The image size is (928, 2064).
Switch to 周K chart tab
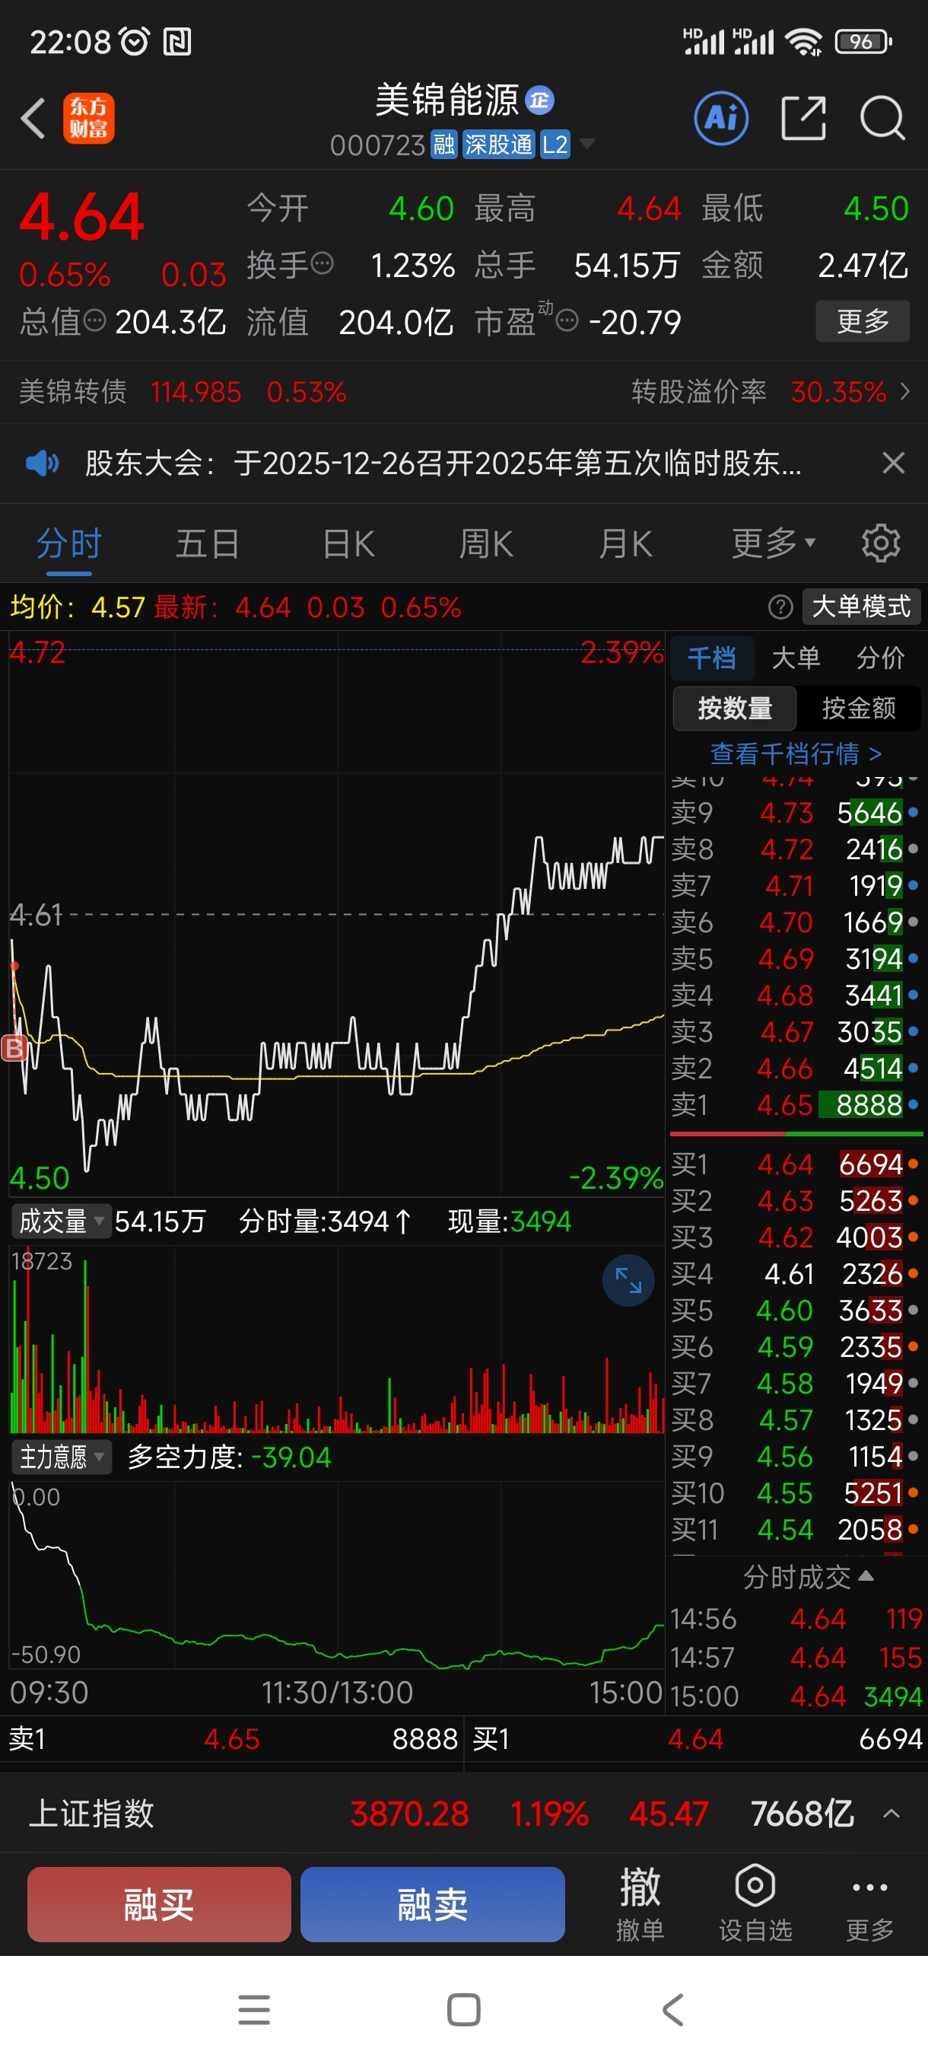[x=486, y=544]
